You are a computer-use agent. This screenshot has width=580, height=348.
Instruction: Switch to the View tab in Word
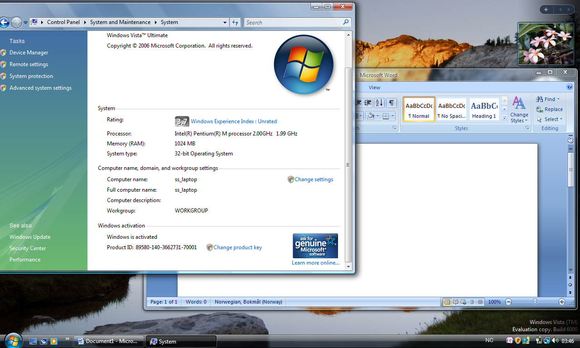pos(374,87)
